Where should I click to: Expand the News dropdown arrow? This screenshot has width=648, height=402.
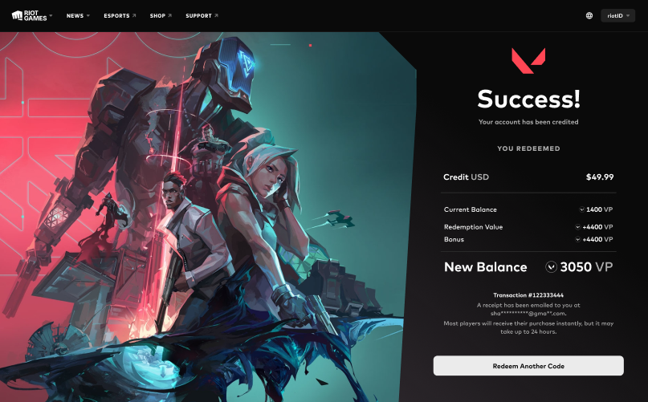click(x=88, y=16)
